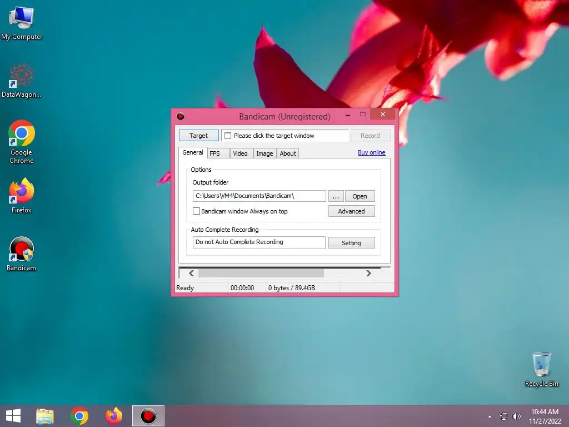Toggle the target window checkbox
569x427 pixels.
click(x=228, y=136)
